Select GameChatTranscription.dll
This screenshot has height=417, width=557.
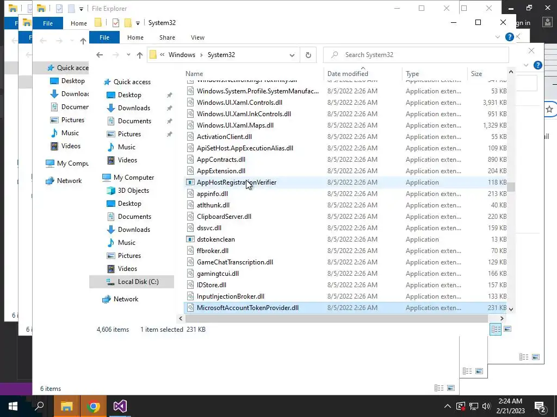point(235,262)
